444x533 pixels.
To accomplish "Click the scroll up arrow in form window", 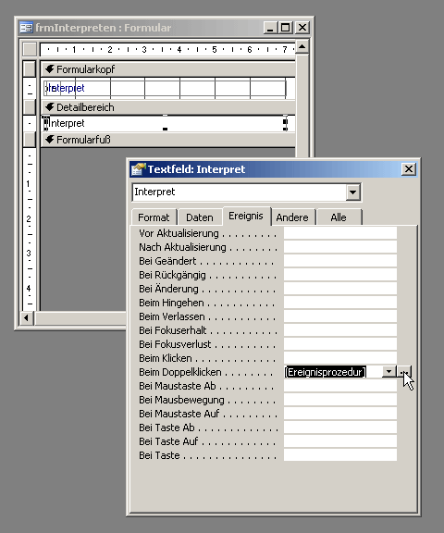I will [302, 46].
